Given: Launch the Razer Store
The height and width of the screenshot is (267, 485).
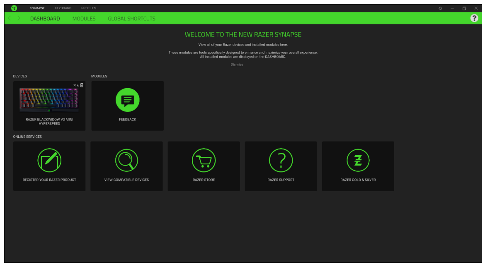Looking at the screenshot, I should [204, 161].
